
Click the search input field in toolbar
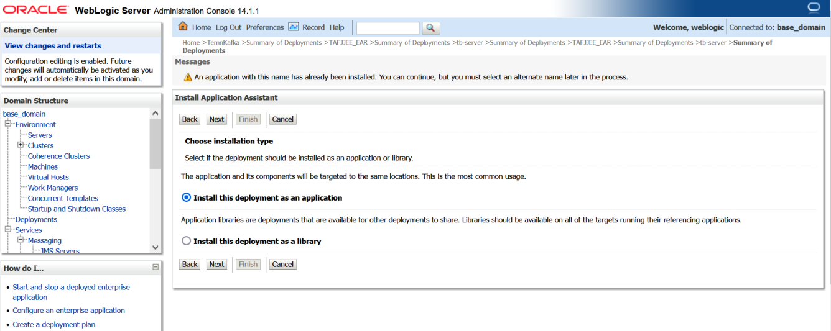coord(388,28)
